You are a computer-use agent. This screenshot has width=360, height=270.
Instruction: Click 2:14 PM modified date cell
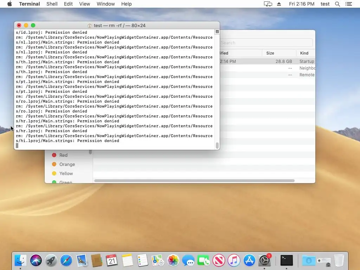(228, 61)
